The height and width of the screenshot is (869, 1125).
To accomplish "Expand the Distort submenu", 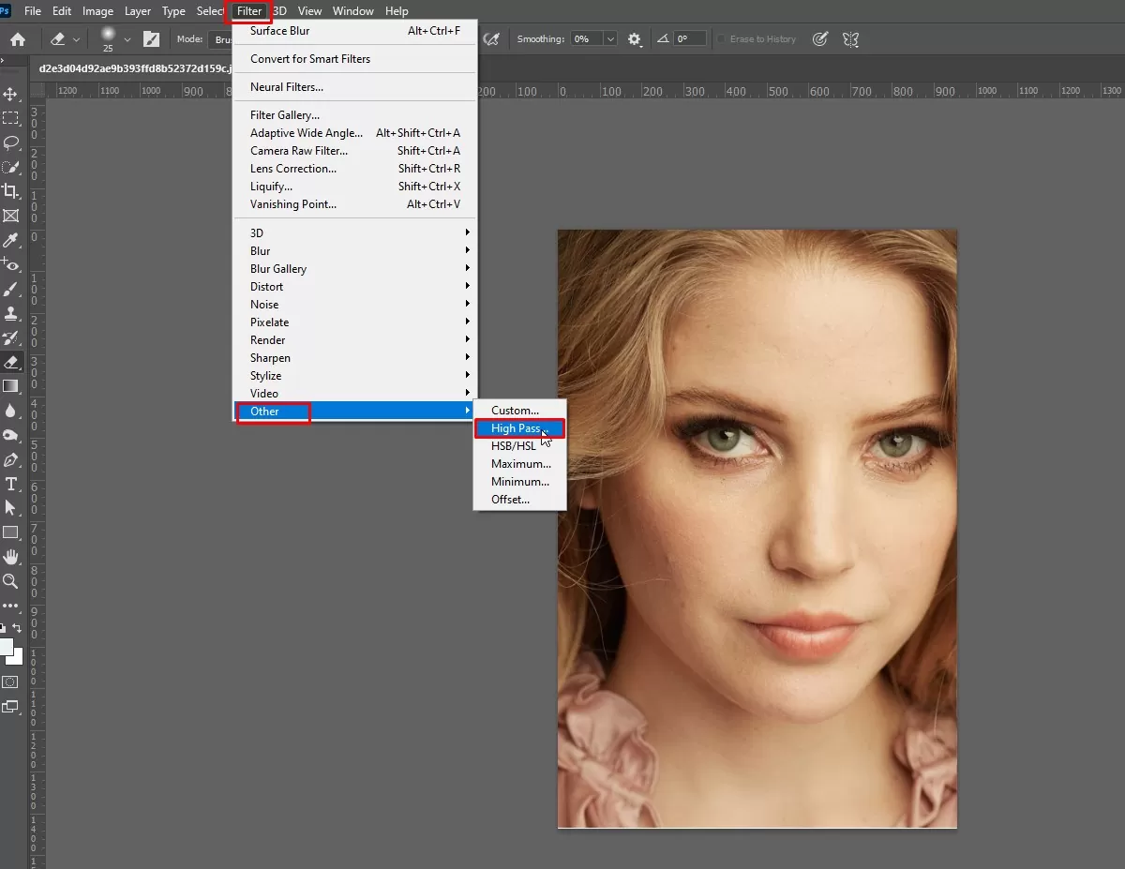I will click(x=355, y=287).
